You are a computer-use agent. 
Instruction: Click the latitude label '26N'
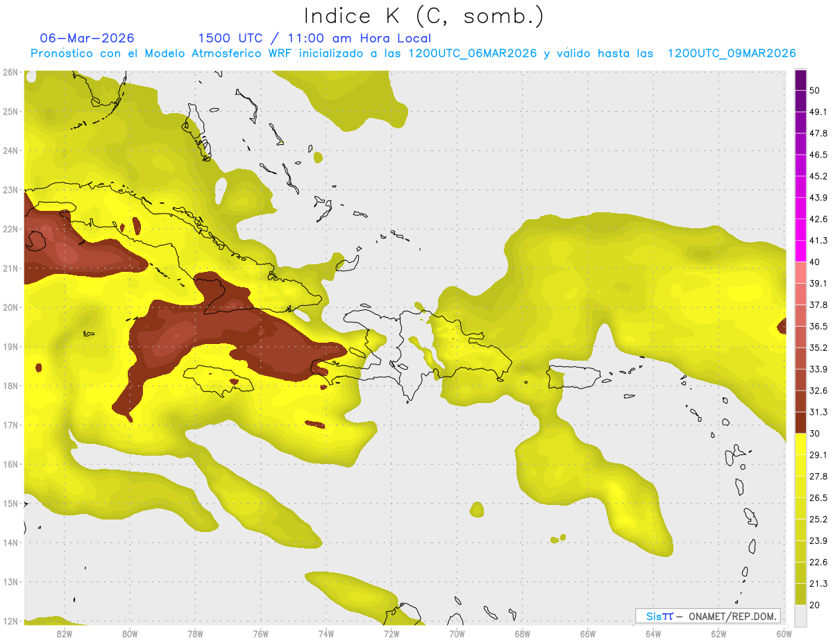[10, 72]
